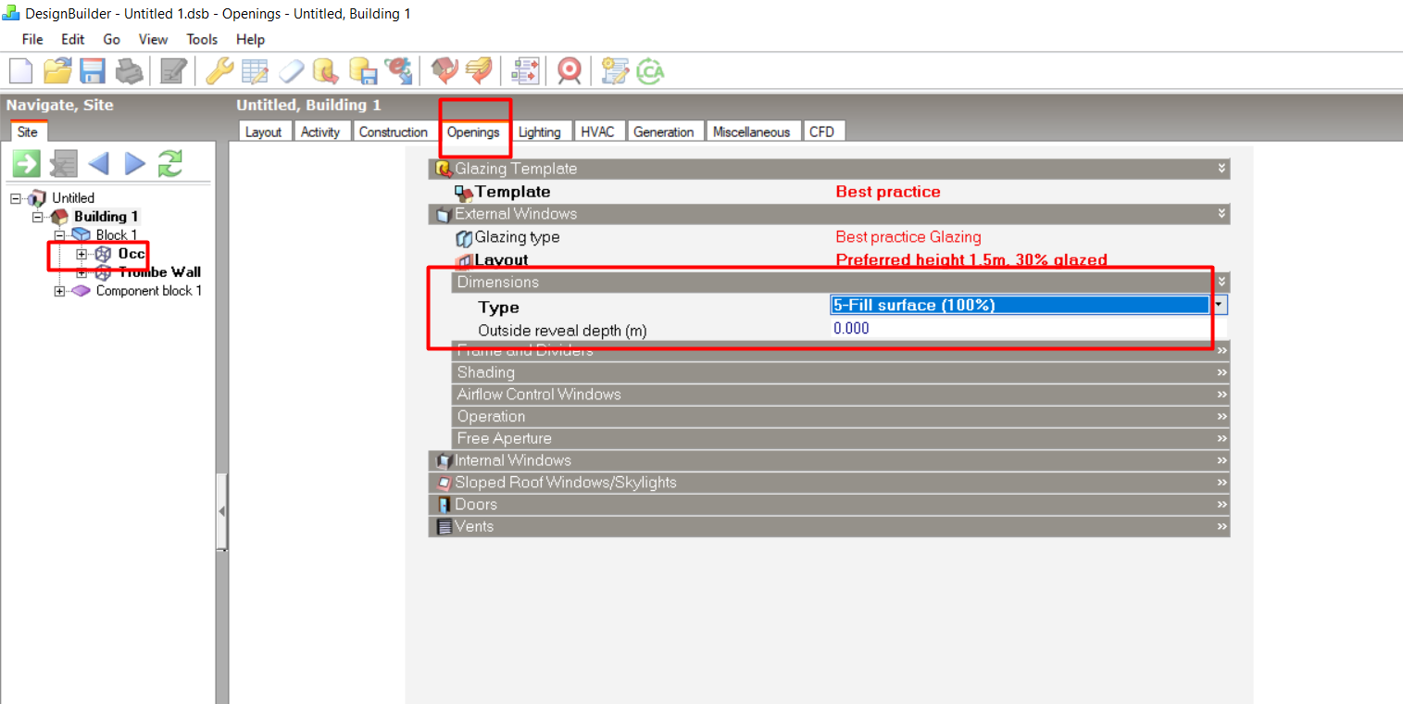Expand the Internal Windows section

coord(830,460)
